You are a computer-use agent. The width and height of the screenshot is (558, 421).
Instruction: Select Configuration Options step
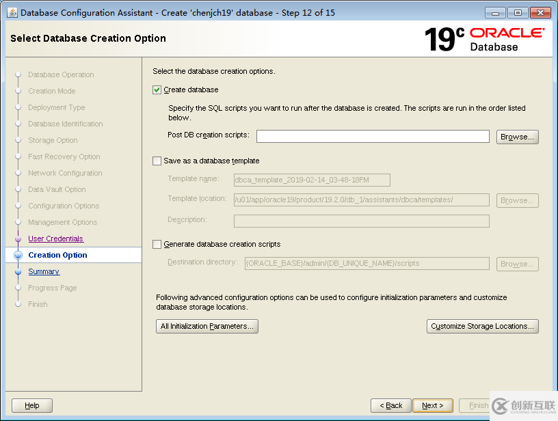[x=64, y=206]
